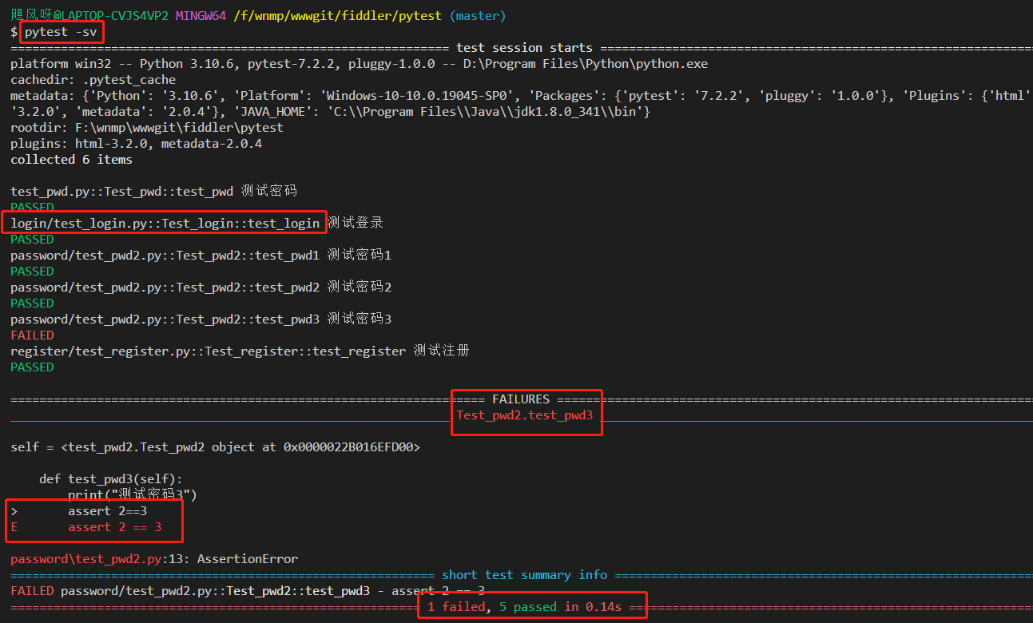
Task: Click the '(master)' branch name in prompt
Action: pyautogui.click(x=478, y=16)
